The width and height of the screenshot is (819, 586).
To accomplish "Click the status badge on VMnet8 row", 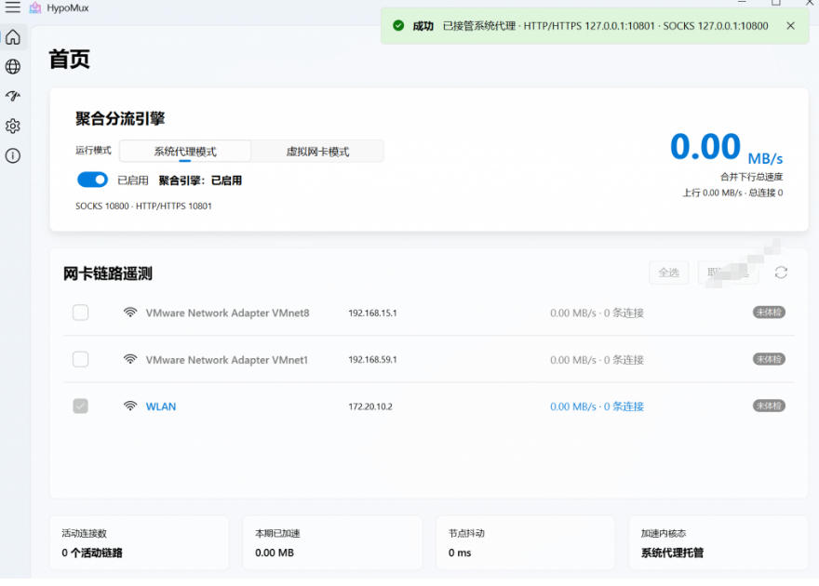I will point(769,312).
